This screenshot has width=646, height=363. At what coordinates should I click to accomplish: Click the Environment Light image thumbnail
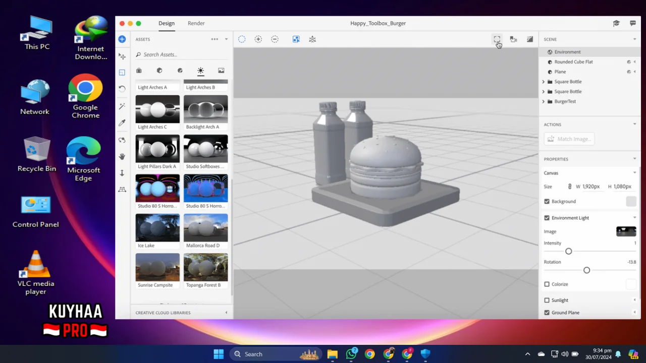pos(626,231)
